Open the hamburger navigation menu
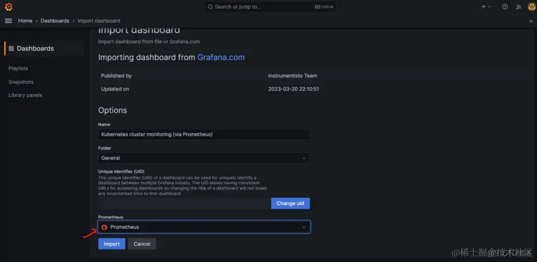Image resolution: width=537 pixels, height=262 pixels. coord(9,21)
